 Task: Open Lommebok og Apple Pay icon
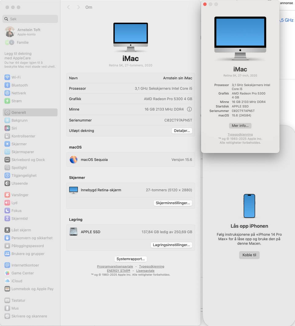[x=7, y=289]
